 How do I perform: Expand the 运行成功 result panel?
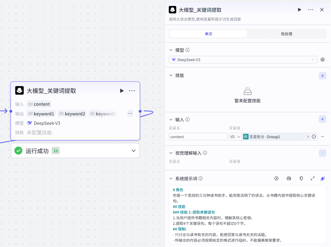134,151
